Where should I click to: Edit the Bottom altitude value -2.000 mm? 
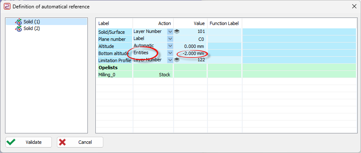190,53
